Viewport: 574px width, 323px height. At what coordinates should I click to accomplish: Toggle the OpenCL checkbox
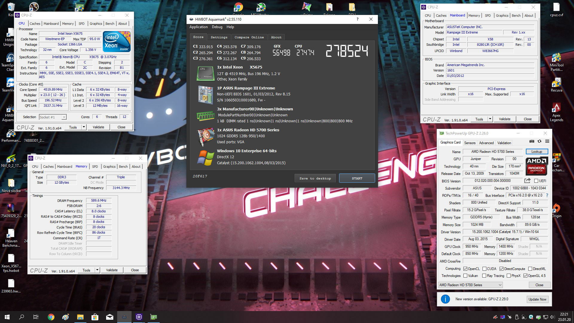tap(465, 269)
